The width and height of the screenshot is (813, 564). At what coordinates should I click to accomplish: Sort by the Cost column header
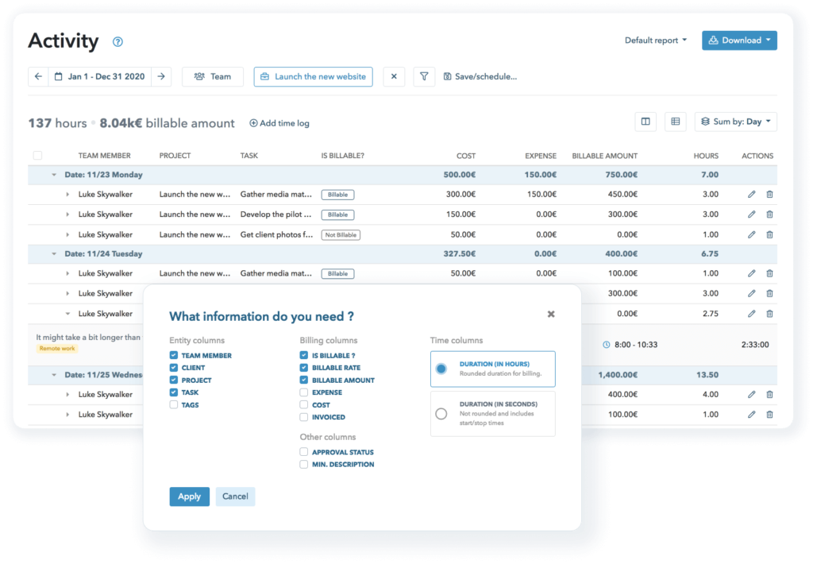465,156
